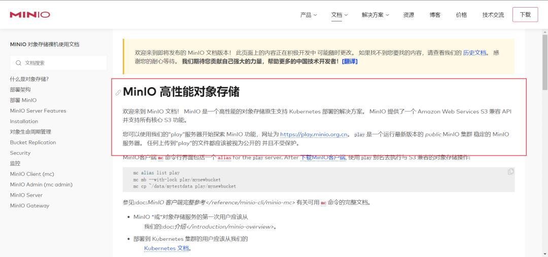This screenshot has width=548, height=257.
Task: Open MinIO Client (mc) in sidebar
Action: pos(32,174)
